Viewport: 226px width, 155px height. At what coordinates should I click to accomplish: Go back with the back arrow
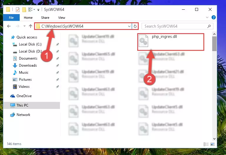pyautogui.click(x=9, y=26)
